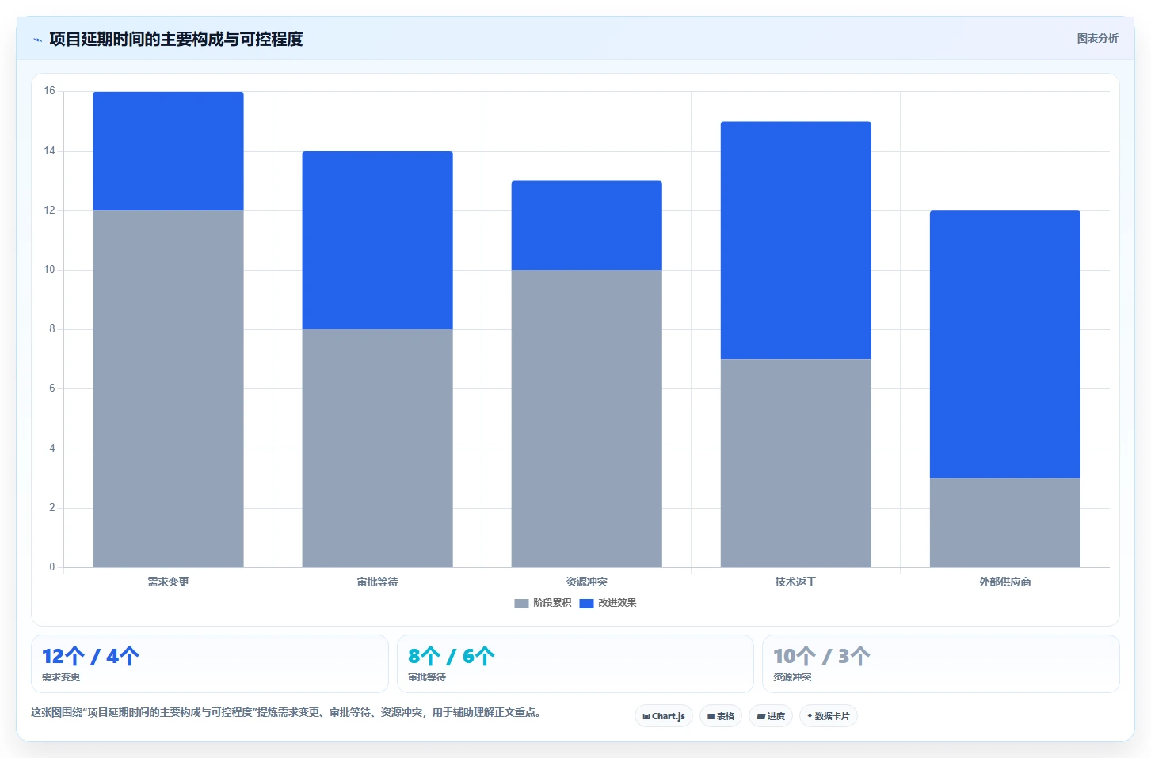This screenshot has height=758, width=1151.
Task: Click the blue bar segment for 审批等待
Action: tap(377, 240)
